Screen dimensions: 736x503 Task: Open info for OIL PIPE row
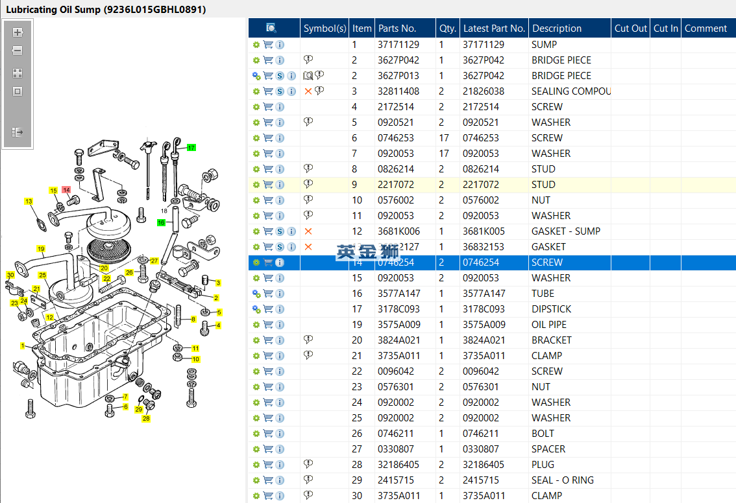280,325
